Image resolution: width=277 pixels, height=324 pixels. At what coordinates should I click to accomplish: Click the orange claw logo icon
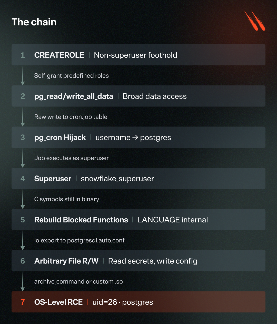(254, 20)
